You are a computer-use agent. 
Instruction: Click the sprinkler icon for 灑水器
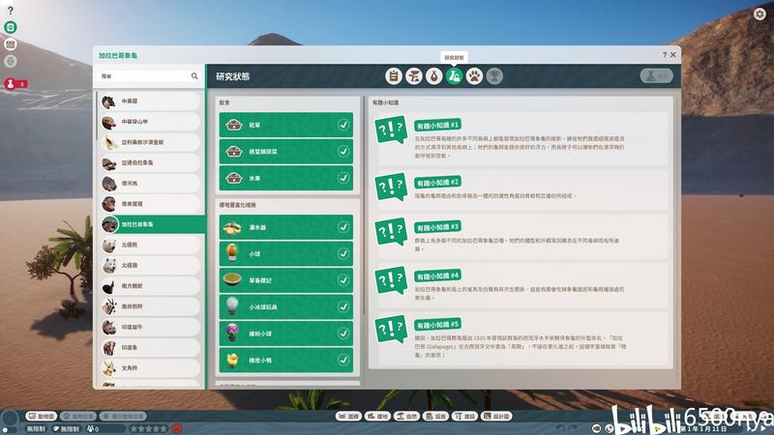pyautogui.click(x=232, y=227)
